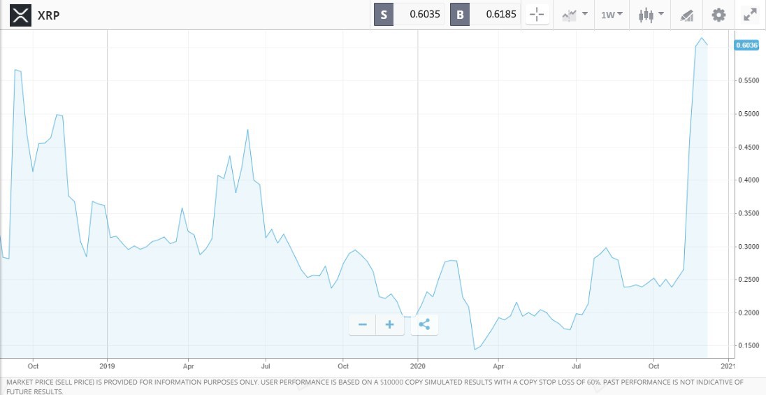Click the B buy button
Screen dimensions: 766x395
(x=459, y=15)
